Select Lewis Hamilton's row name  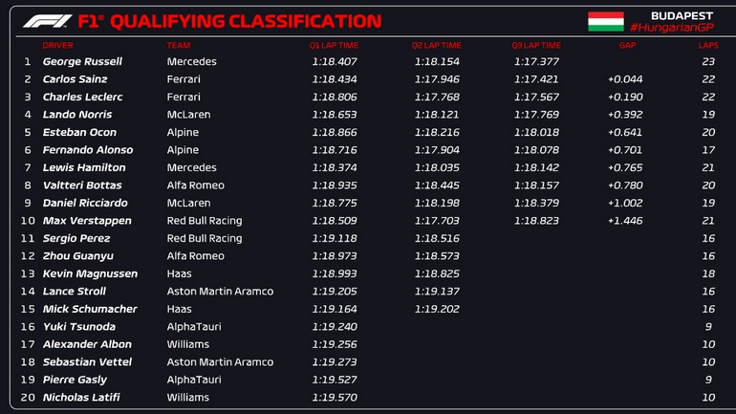[84, 167]
